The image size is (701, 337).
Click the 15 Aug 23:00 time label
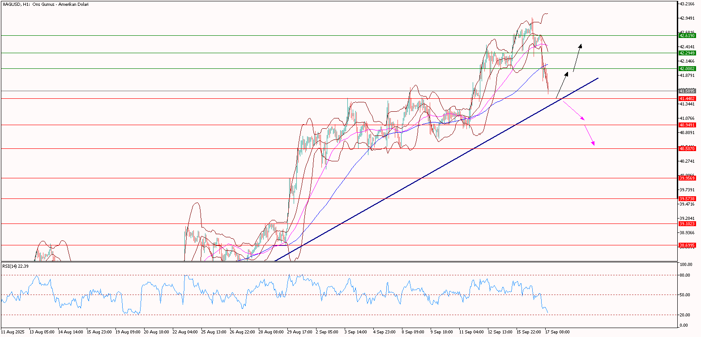click(x=99, y=333)
